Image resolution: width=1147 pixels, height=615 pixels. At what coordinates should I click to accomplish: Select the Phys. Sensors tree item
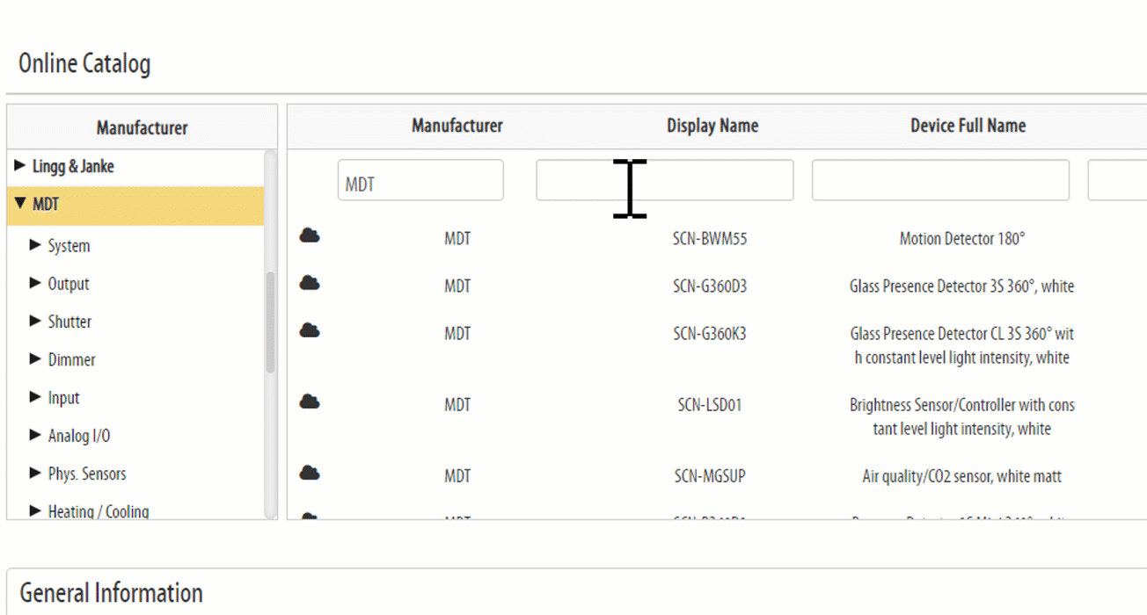[87, 474]
